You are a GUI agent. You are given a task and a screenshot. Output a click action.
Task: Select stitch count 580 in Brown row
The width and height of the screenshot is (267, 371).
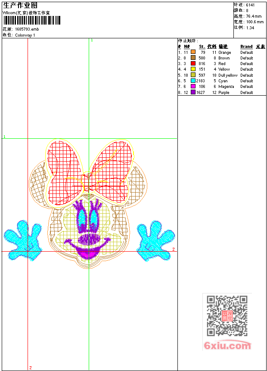(202, 58)
